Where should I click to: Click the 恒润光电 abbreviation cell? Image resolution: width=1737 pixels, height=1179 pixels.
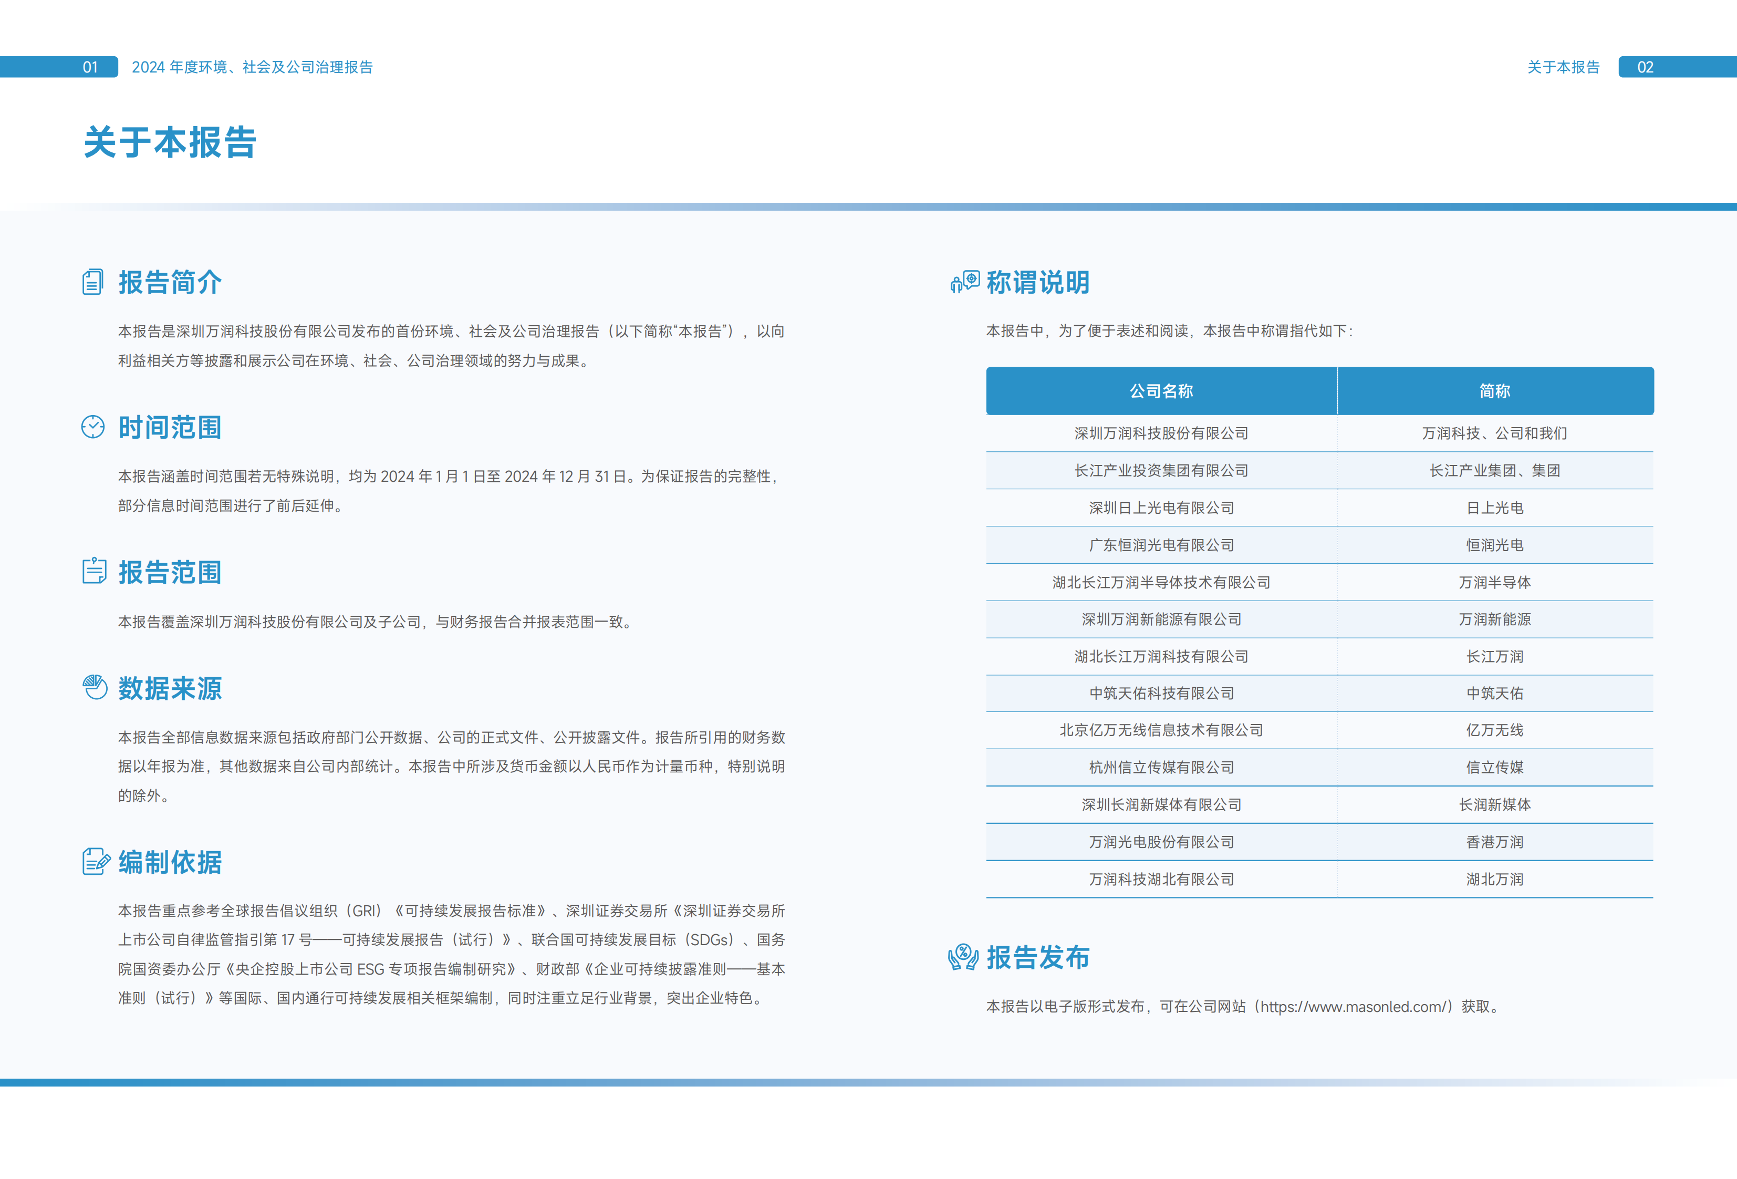click(1495, 545)
